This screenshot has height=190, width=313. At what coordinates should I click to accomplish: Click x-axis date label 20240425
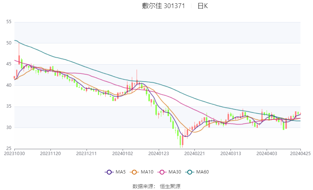click(x=300, y=154)
